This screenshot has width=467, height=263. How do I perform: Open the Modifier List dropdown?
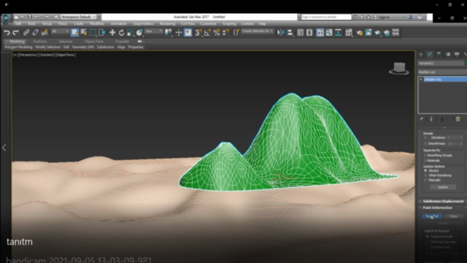click(x=443, y=72)
